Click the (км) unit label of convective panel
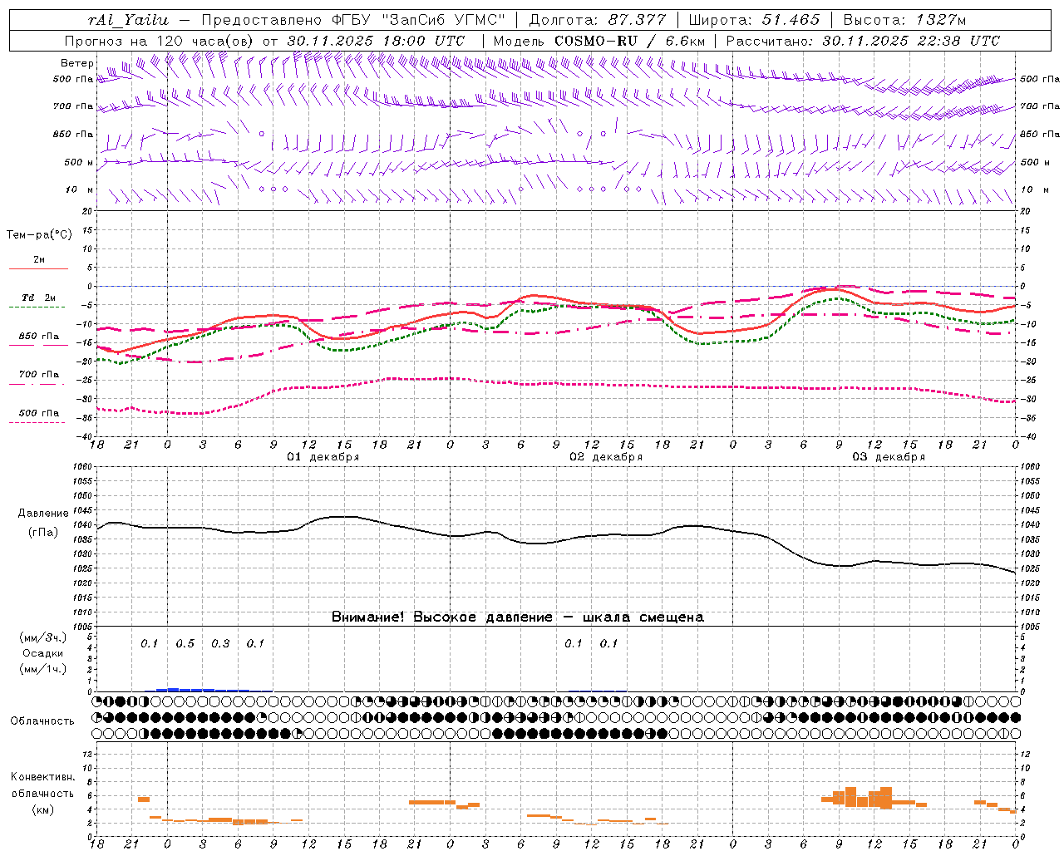 pyautogui.click(x=42, y=809)
